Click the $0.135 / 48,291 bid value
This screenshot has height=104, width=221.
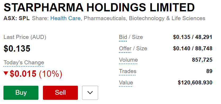pyautogui.click(x=193, y=37)
